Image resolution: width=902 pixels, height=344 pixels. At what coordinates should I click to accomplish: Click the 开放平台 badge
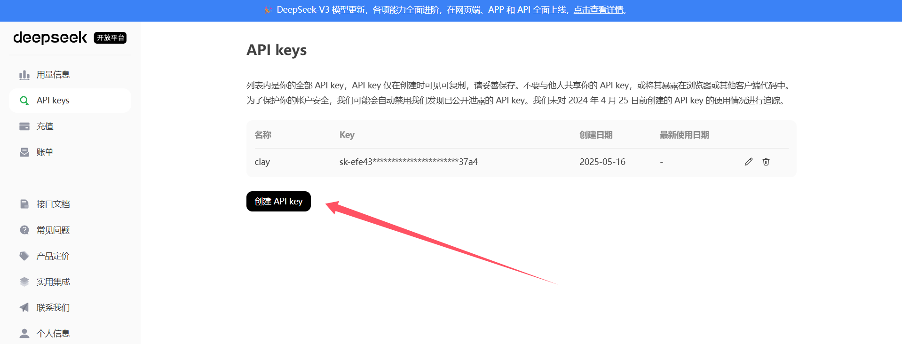click(x=110, y=38)
